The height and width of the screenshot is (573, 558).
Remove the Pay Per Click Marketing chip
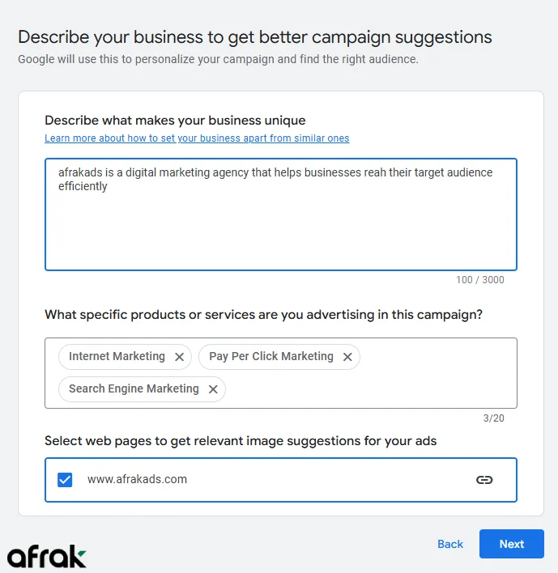(347, 357)
